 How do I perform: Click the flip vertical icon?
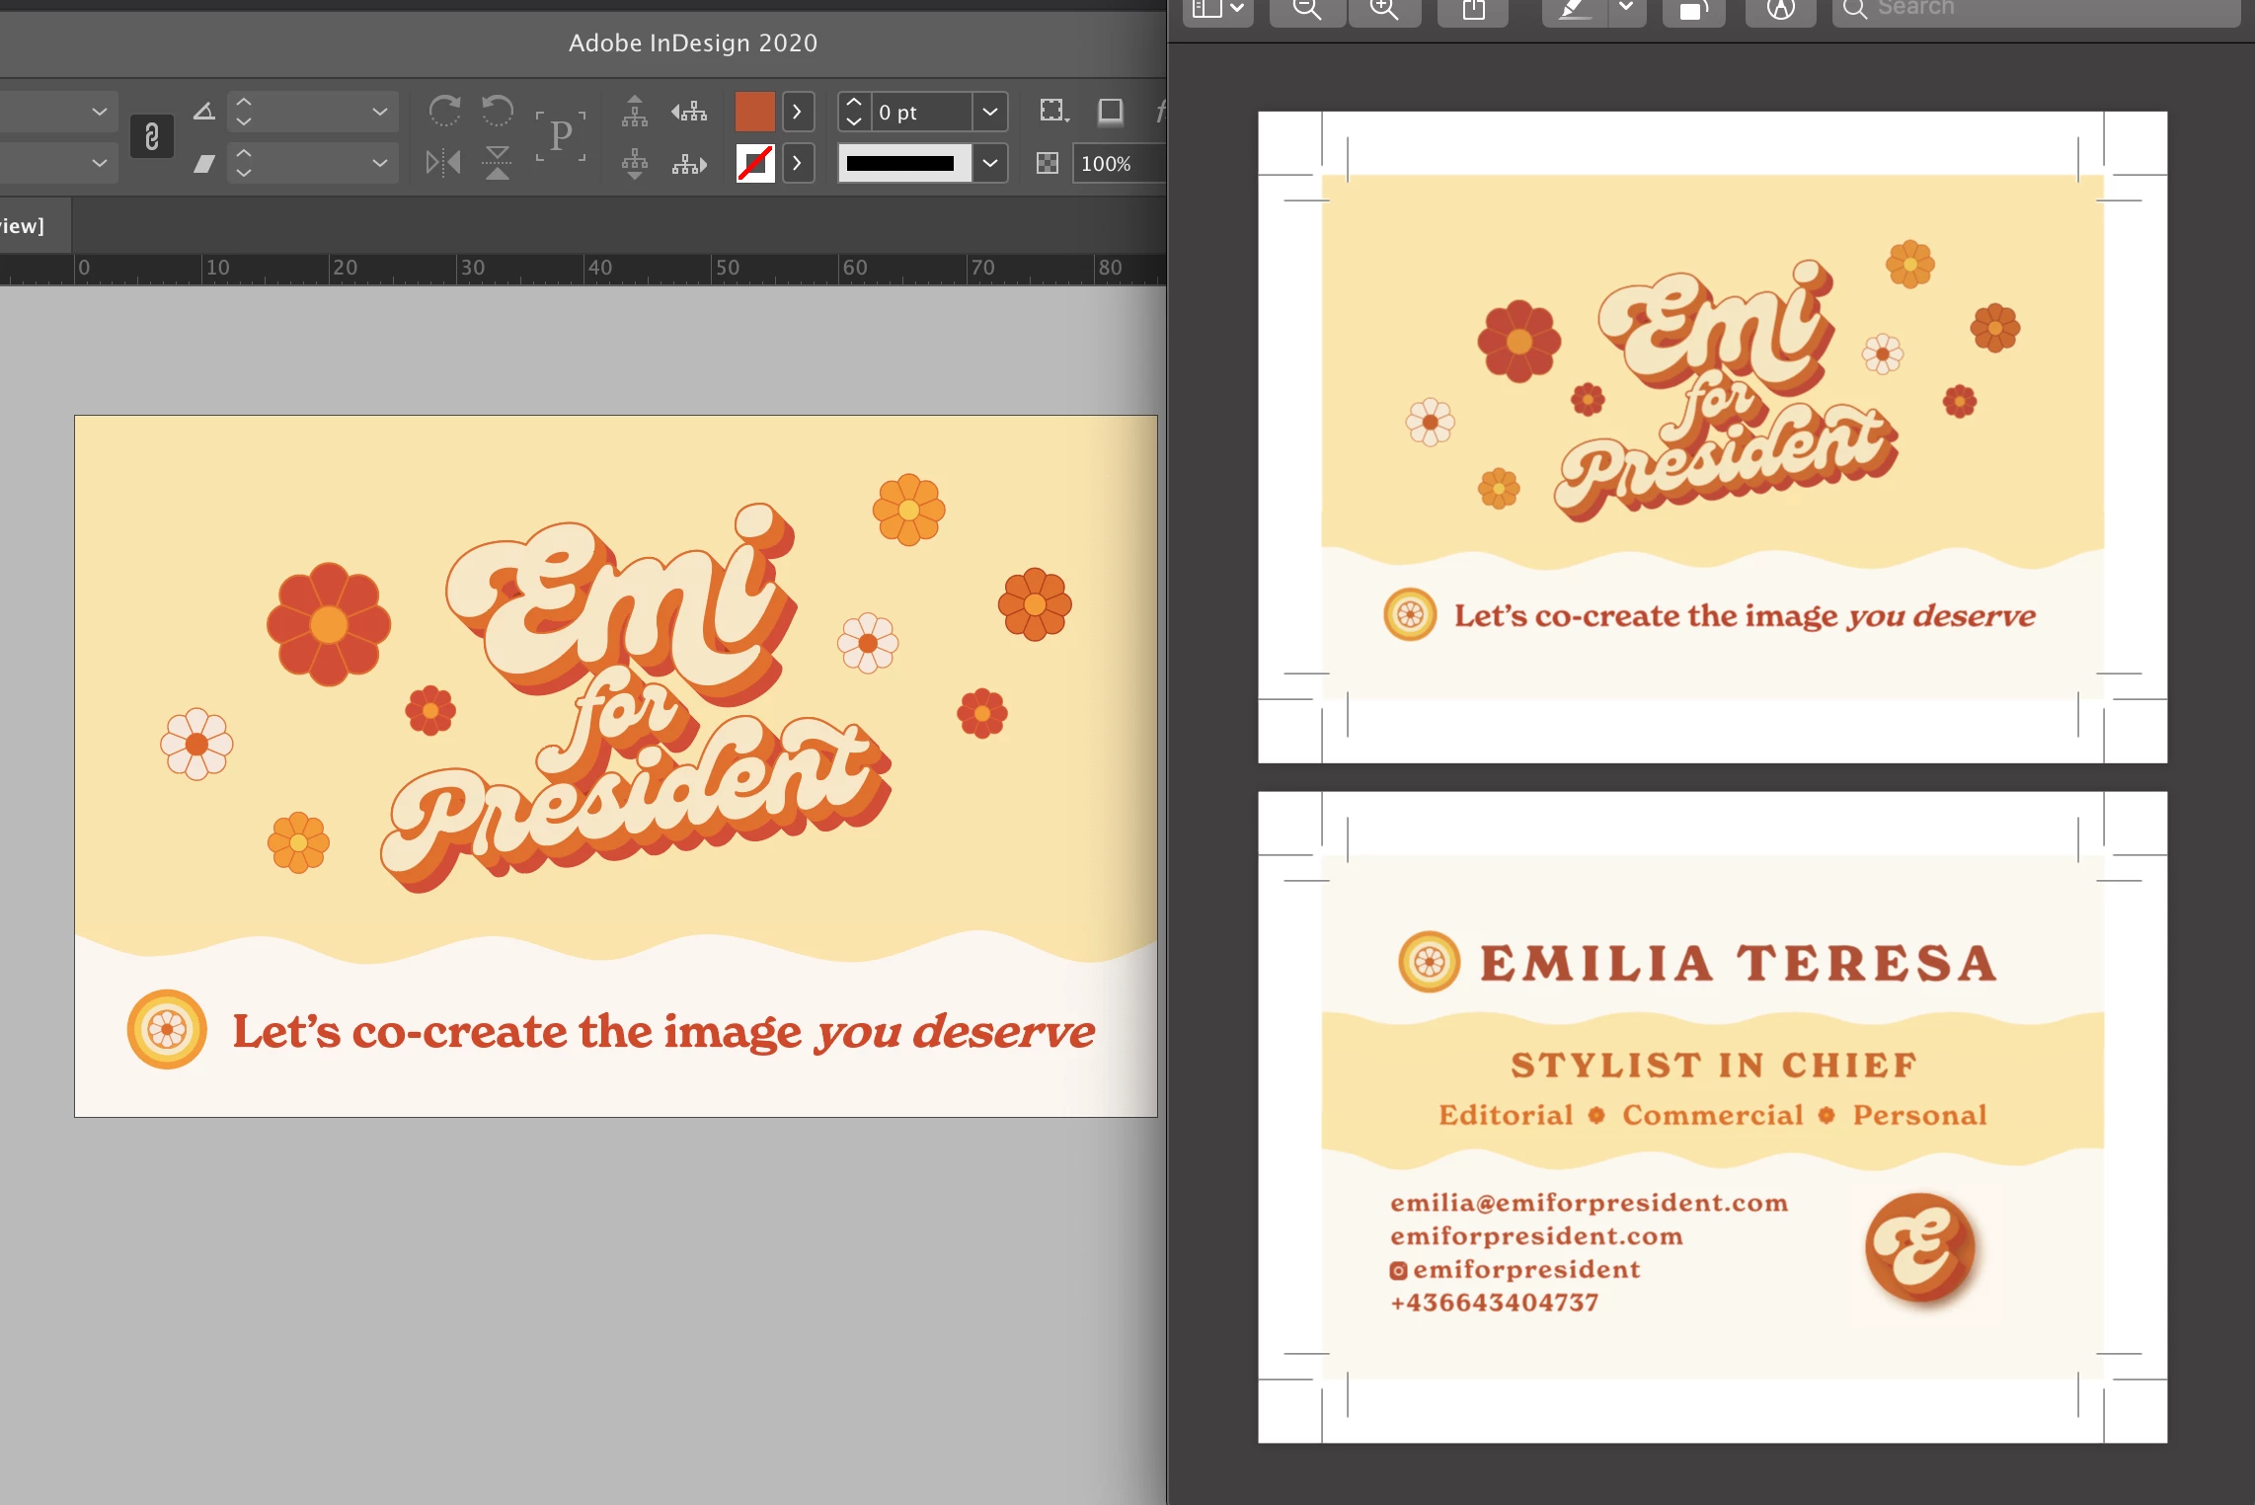tap(498, 162)
